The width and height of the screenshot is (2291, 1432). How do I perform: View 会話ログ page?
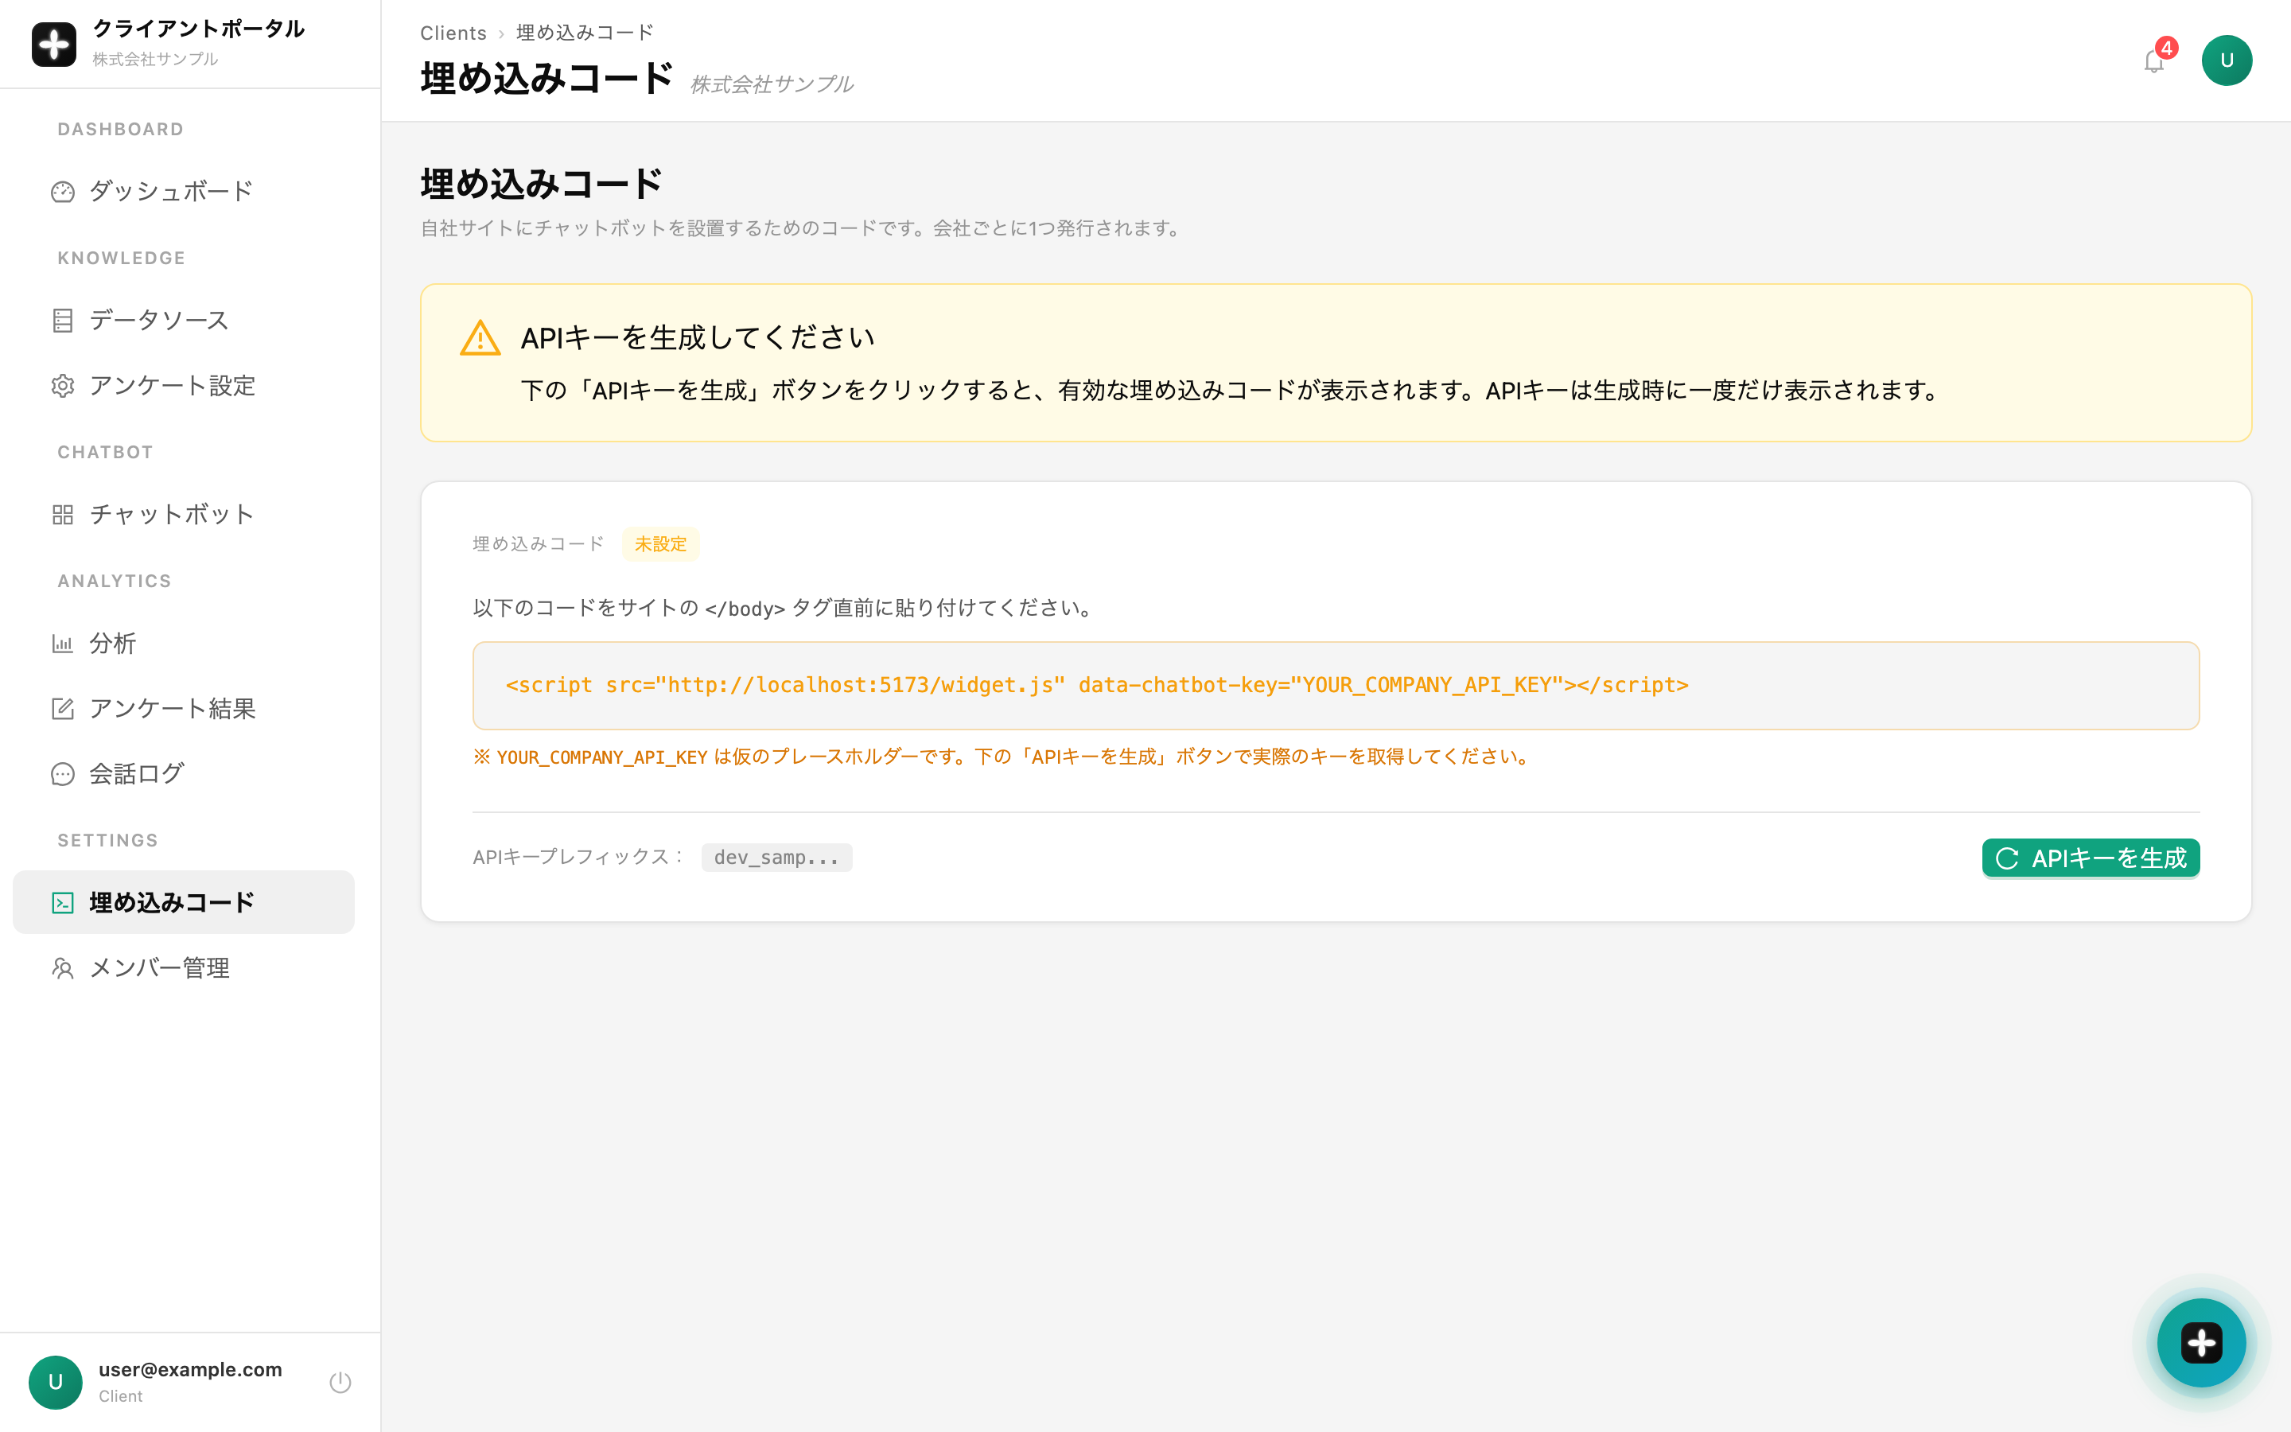click(x=184, y=774)
